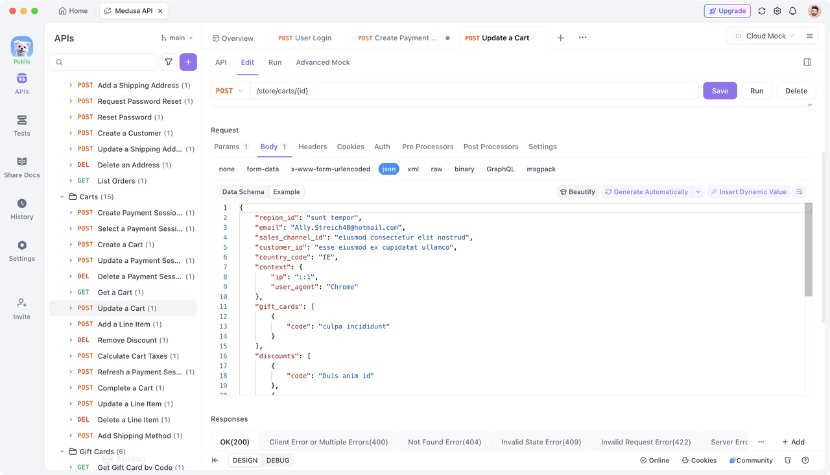Click Insert Dynamic Value
This screenshot has height=475, width=830.
coord(748,192)
